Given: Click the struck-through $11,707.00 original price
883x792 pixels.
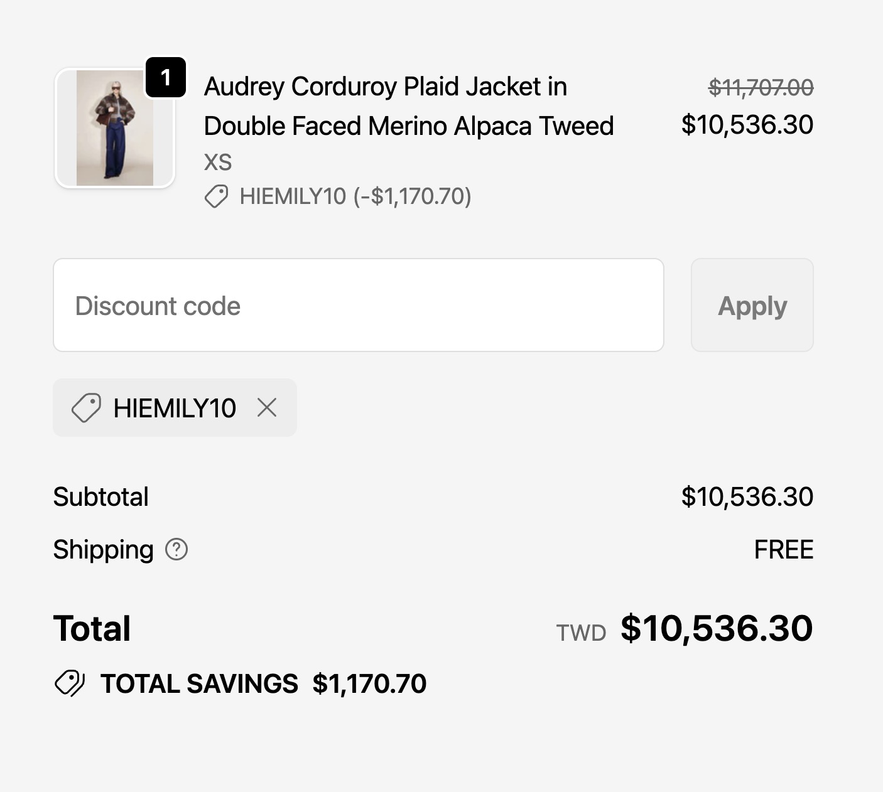Looking at the screenshot, I should coord(761,88).
